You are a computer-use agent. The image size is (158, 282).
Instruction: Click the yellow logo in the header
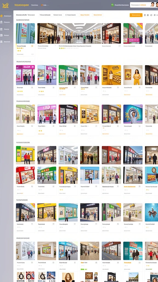pos(5,6)
